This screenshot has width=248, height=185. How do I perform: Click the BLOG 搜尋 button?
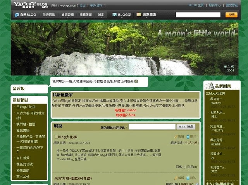pyautogui.click(x=186, y=127)
